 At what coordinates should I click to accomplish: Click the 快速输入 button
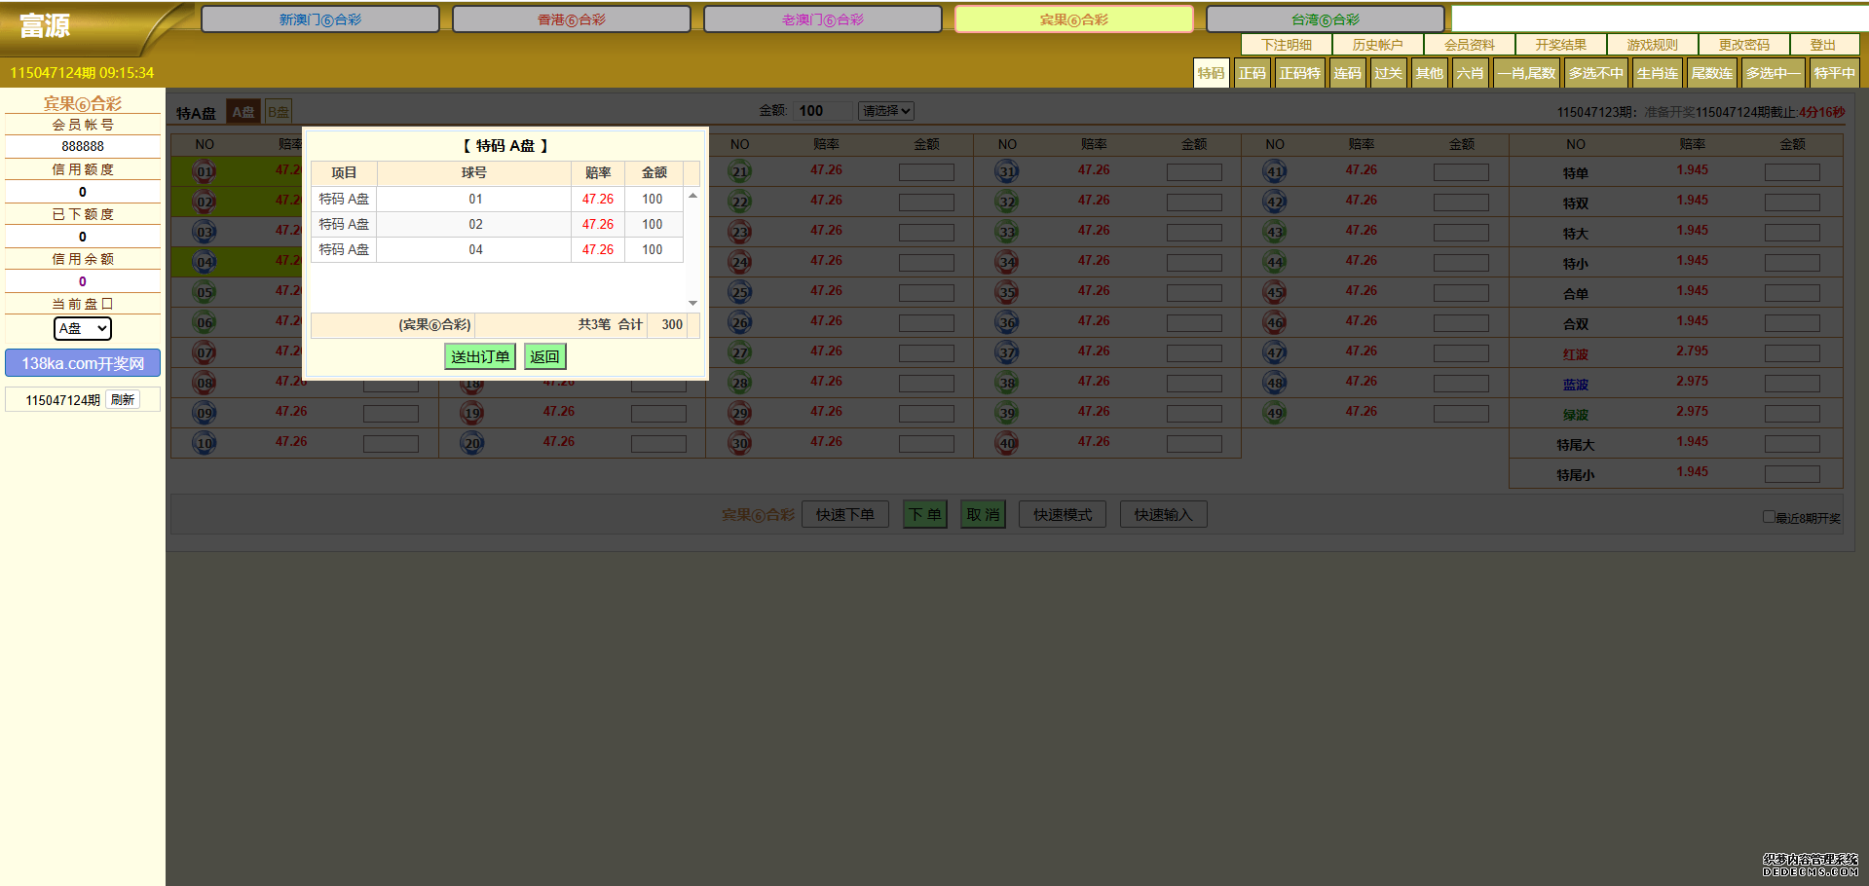[1164, 514]
